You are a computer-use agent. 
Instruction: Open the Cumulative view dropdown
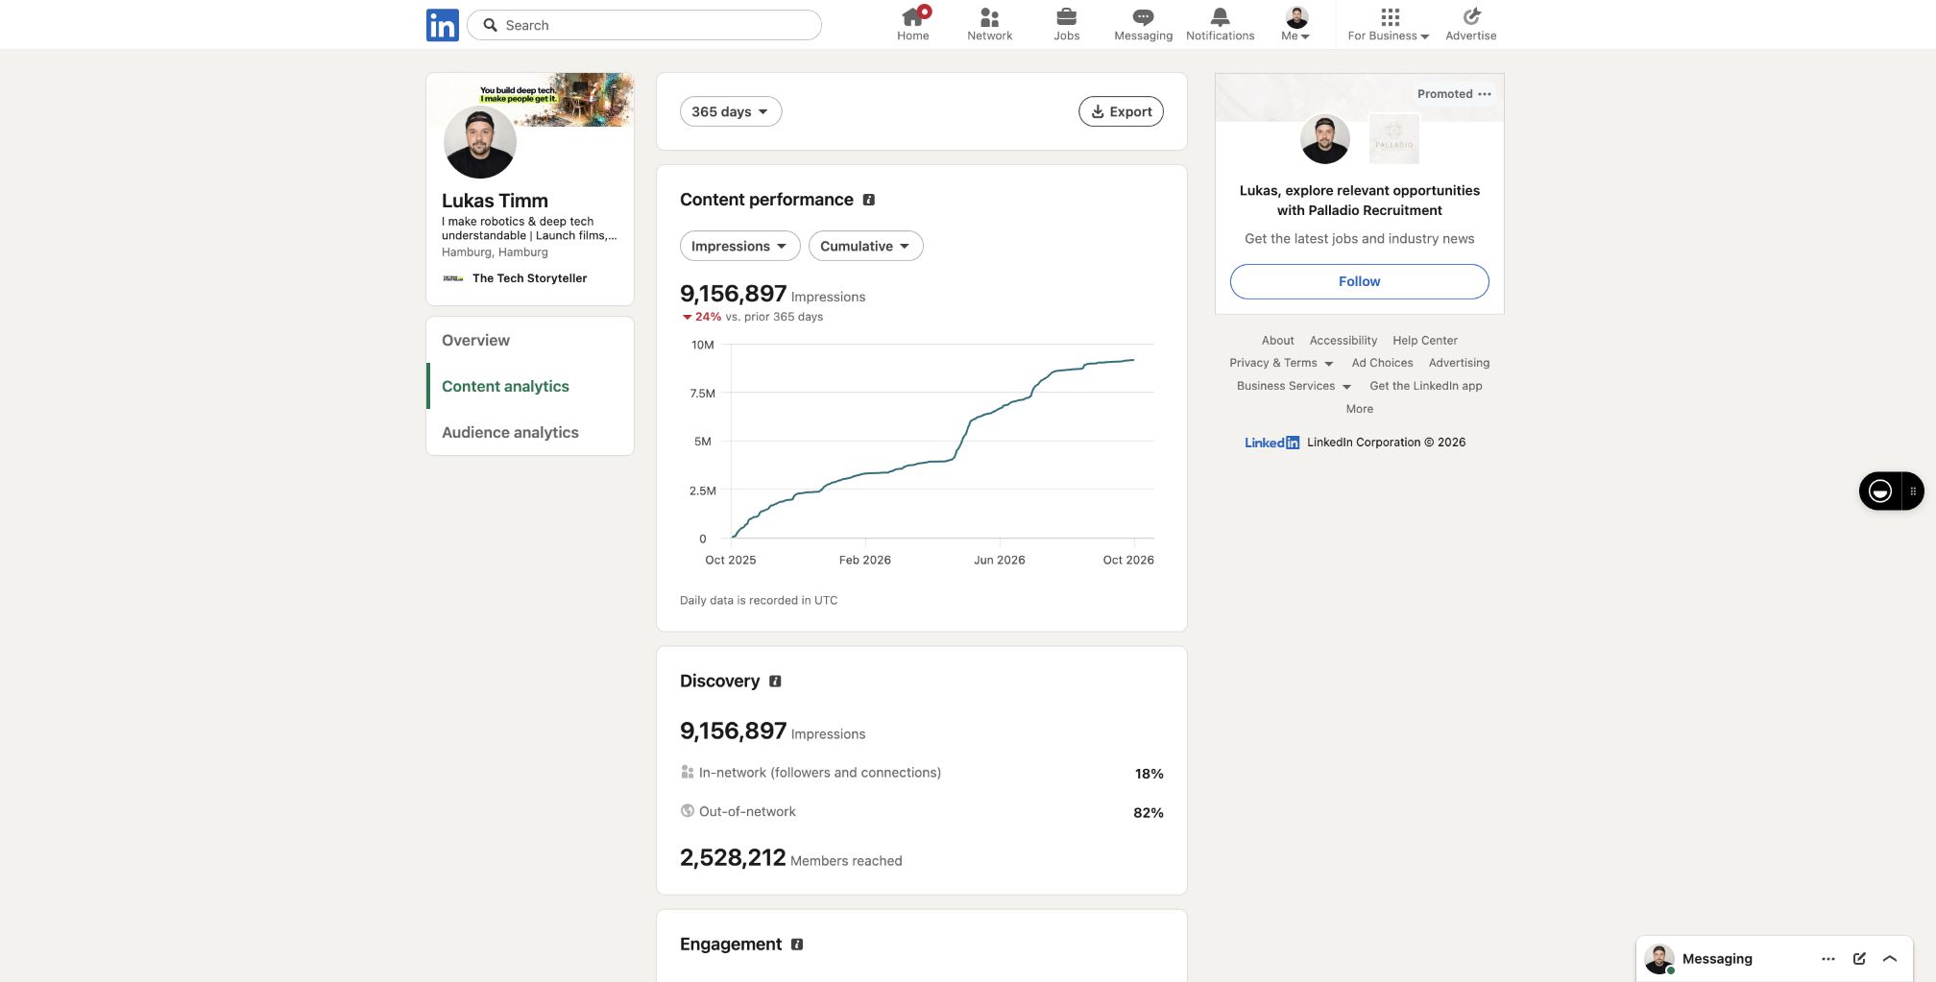(865, 246)
